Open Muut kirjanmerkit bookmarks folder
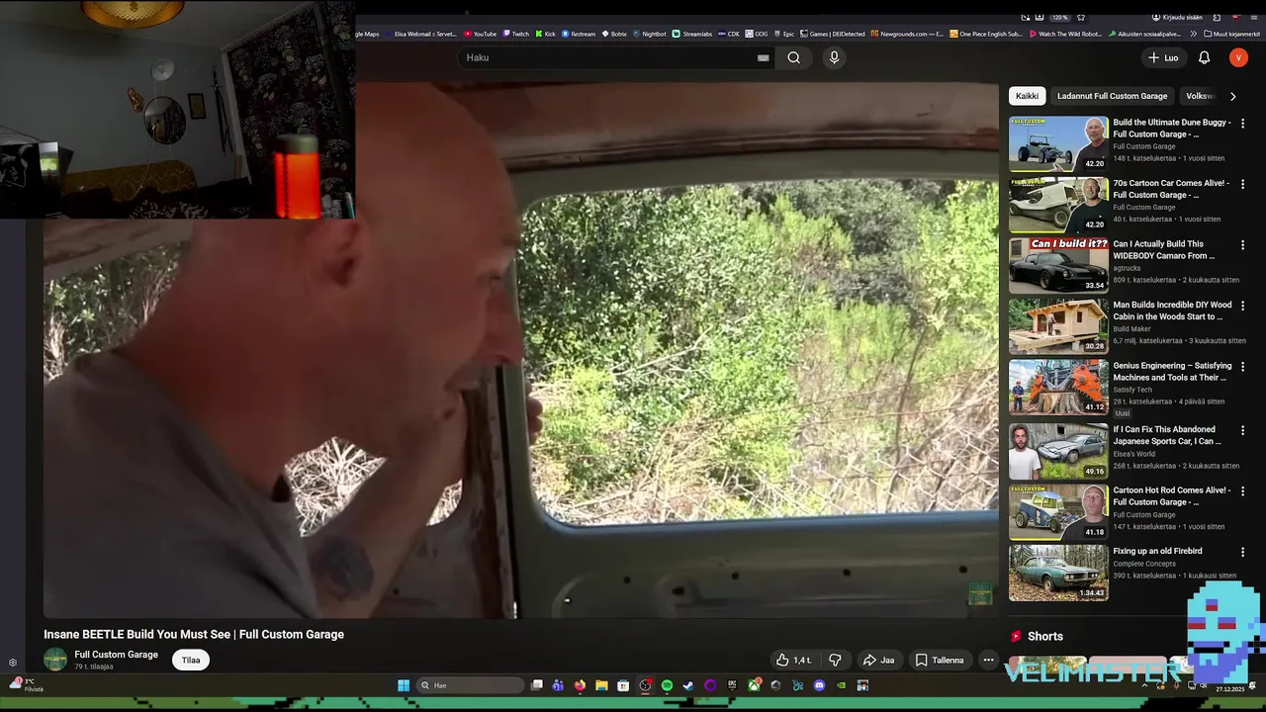Screen dimensions: 1266x712 pyautogui.click(x=1231, y=34)
